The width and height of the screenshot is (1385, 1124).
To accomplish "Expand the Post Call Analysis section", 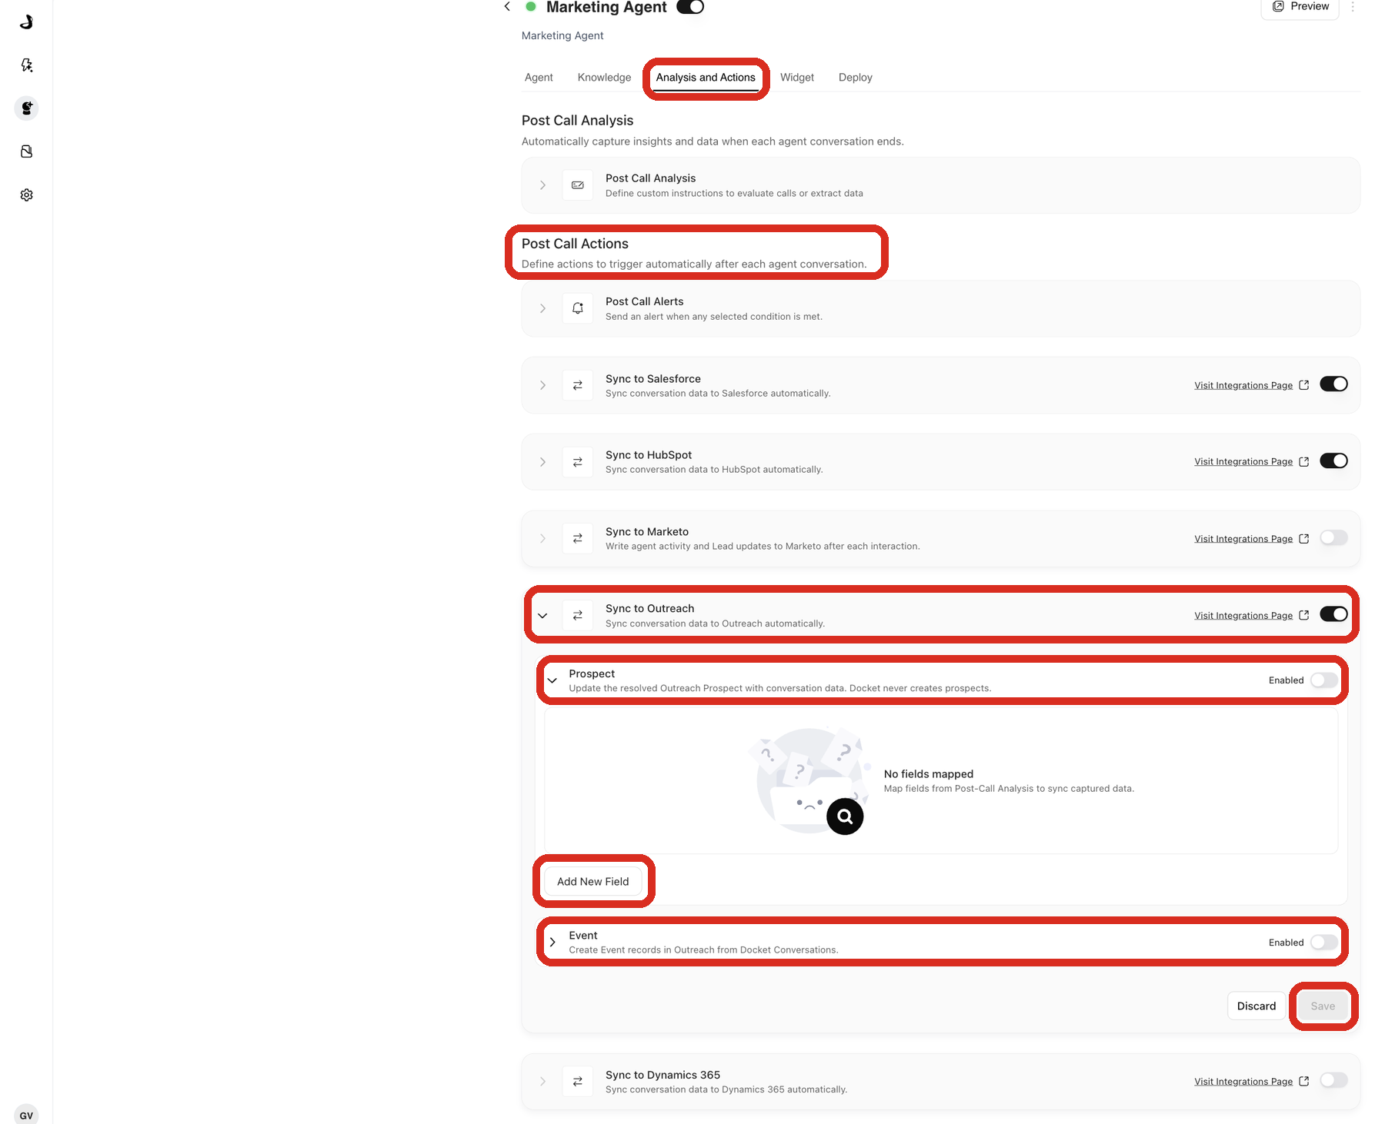I will coord(543,185).
